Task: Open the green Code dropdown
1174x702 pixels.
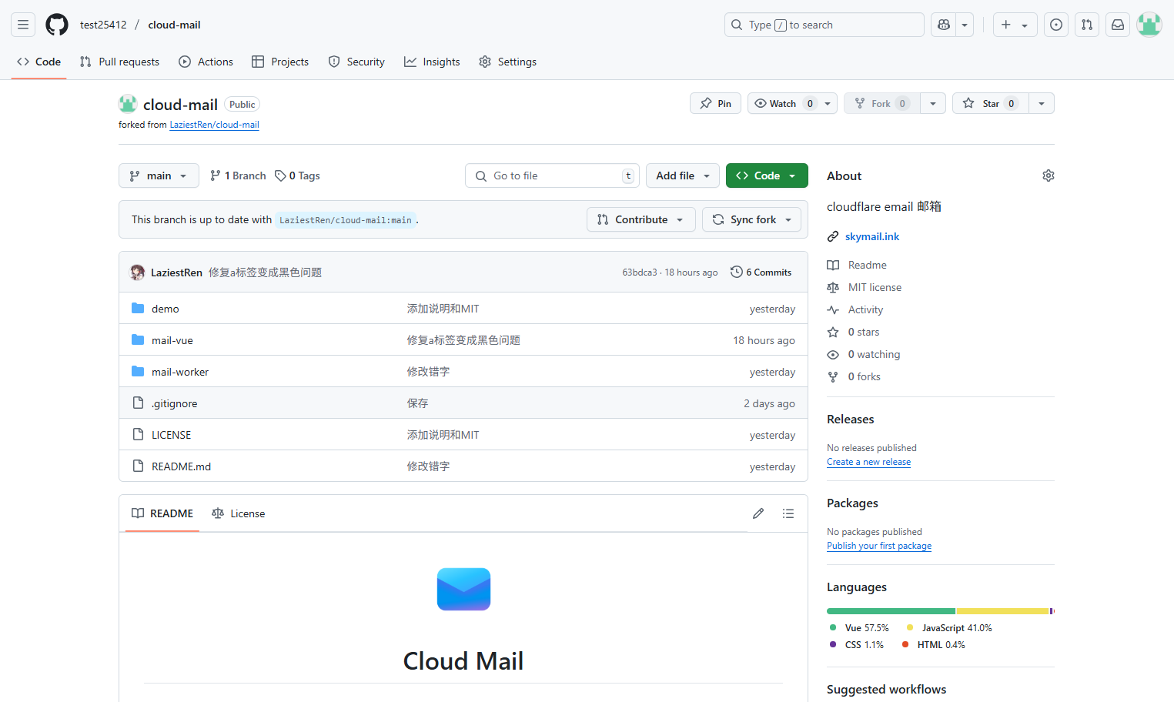Action: point(766,175)
